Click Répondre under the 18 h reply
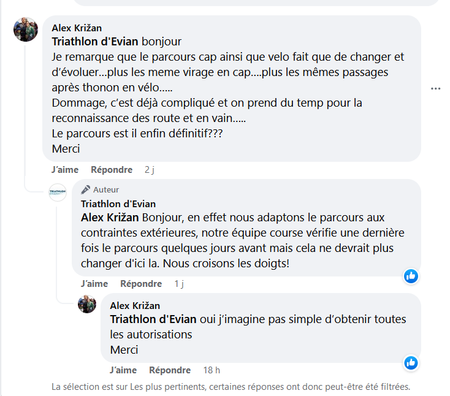Viewport: 450px width, 396px height. click(170, 370)
